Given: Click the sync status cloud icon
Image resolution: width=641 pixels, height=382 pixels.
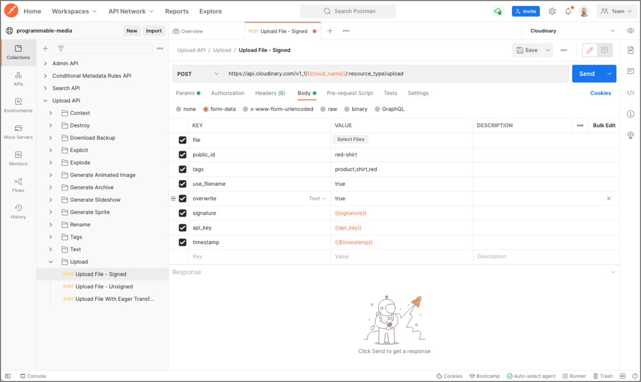Looking at the screenshot, I should coord(498,11).
